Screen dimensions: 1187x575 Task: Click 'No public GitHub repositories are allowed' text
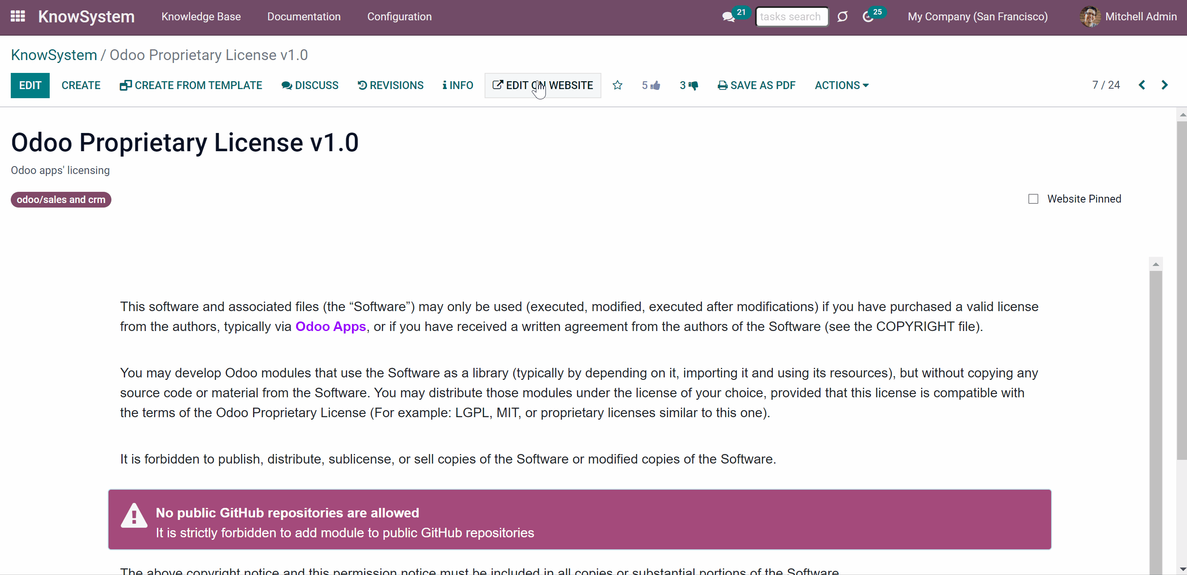click(x=287, y=513)
